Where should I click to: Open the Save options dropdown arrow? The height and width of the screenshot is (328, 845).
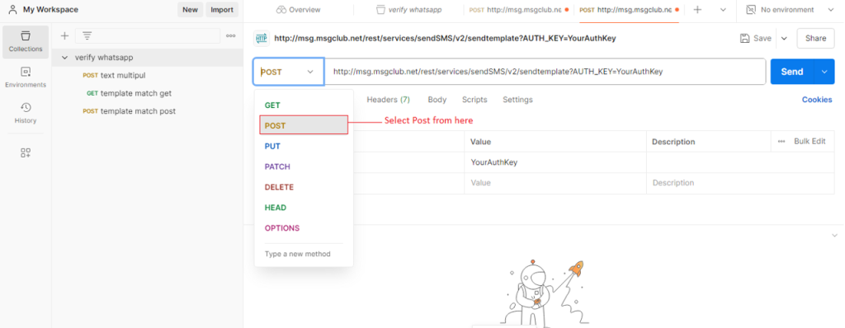pyautogui.click(x=784, y=38)
